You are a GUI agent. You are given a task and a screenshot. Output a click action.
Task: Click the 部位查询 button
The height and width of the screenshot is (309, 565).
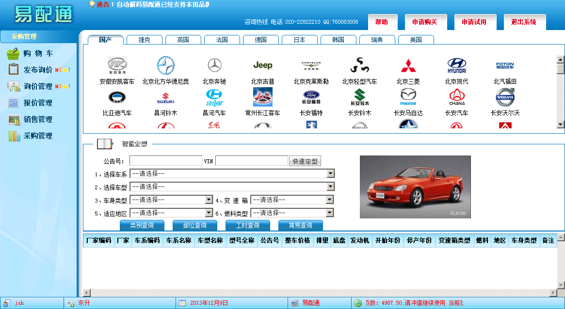click(195, 226)
